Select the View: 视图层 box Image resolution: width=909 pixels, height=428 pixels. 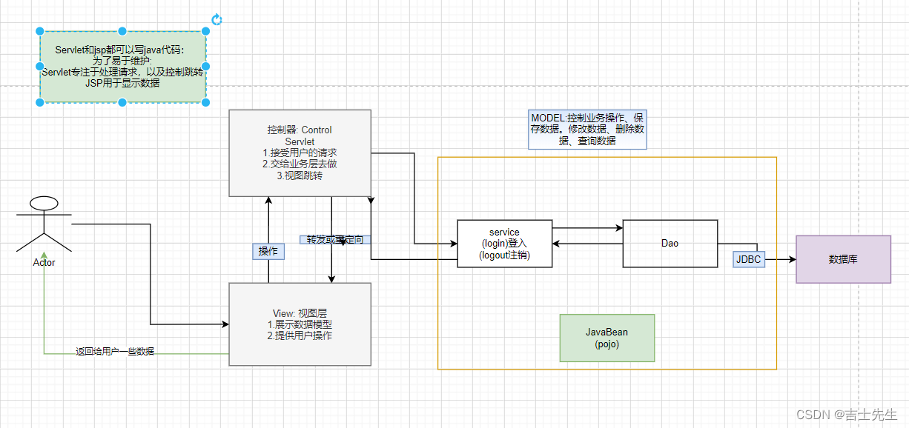[x=300, y=324]
